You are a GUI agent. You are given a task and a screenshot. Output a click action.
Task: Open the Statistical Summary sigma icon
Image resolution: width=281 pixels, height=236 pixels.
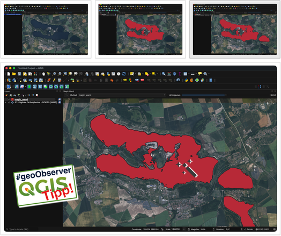coord(180,74)
